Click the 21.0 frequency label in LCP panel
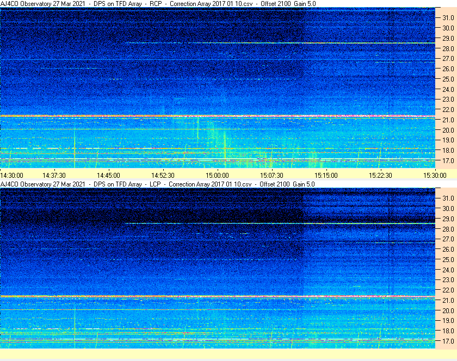 pyautogui.click(x=448, y=300)
